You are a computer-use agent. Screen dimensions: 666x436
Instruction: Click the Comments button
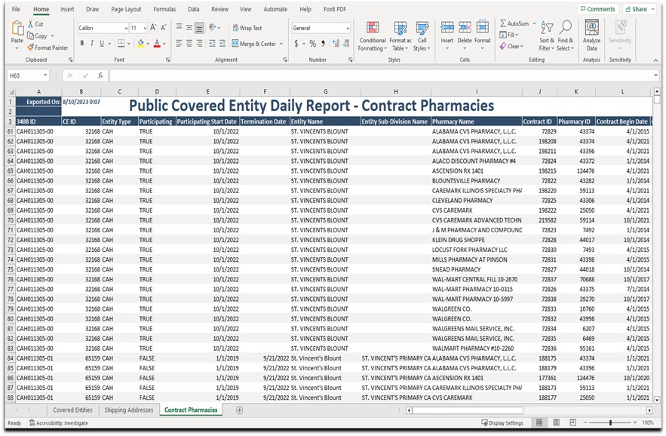pos(597,9)
